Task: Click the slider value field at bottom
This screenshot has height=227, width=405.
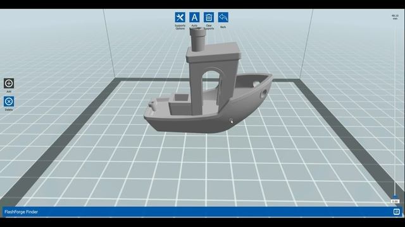Action: point(395,202)
